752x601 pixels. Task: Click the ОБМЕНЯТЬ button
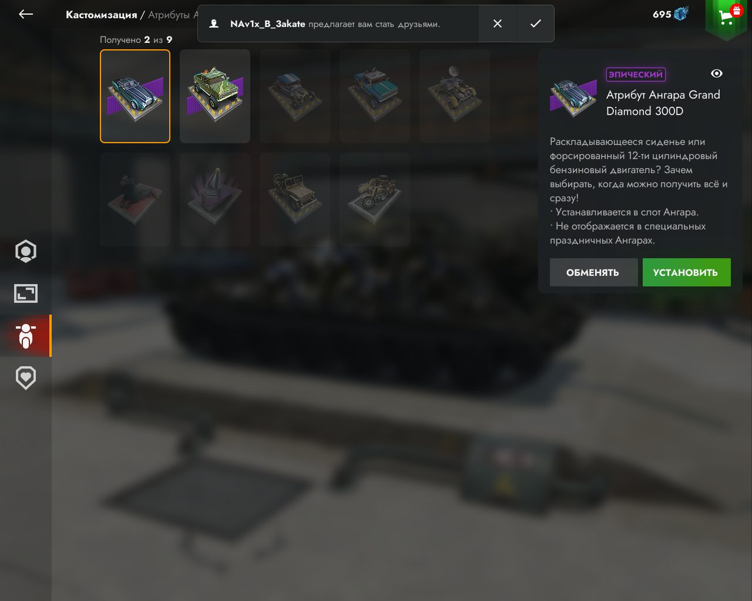point(593,272)
